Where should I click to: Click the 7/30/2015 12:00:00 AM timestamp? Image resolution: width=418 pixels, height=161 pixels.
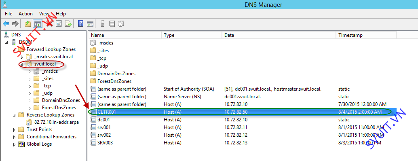click(x=362, y=104)
